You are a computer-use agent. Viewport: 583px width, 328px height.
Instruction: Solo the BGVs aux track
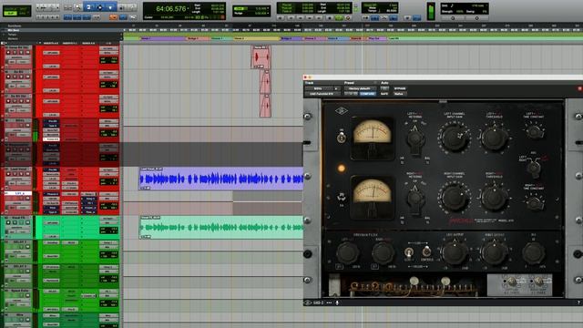(20, 126)
